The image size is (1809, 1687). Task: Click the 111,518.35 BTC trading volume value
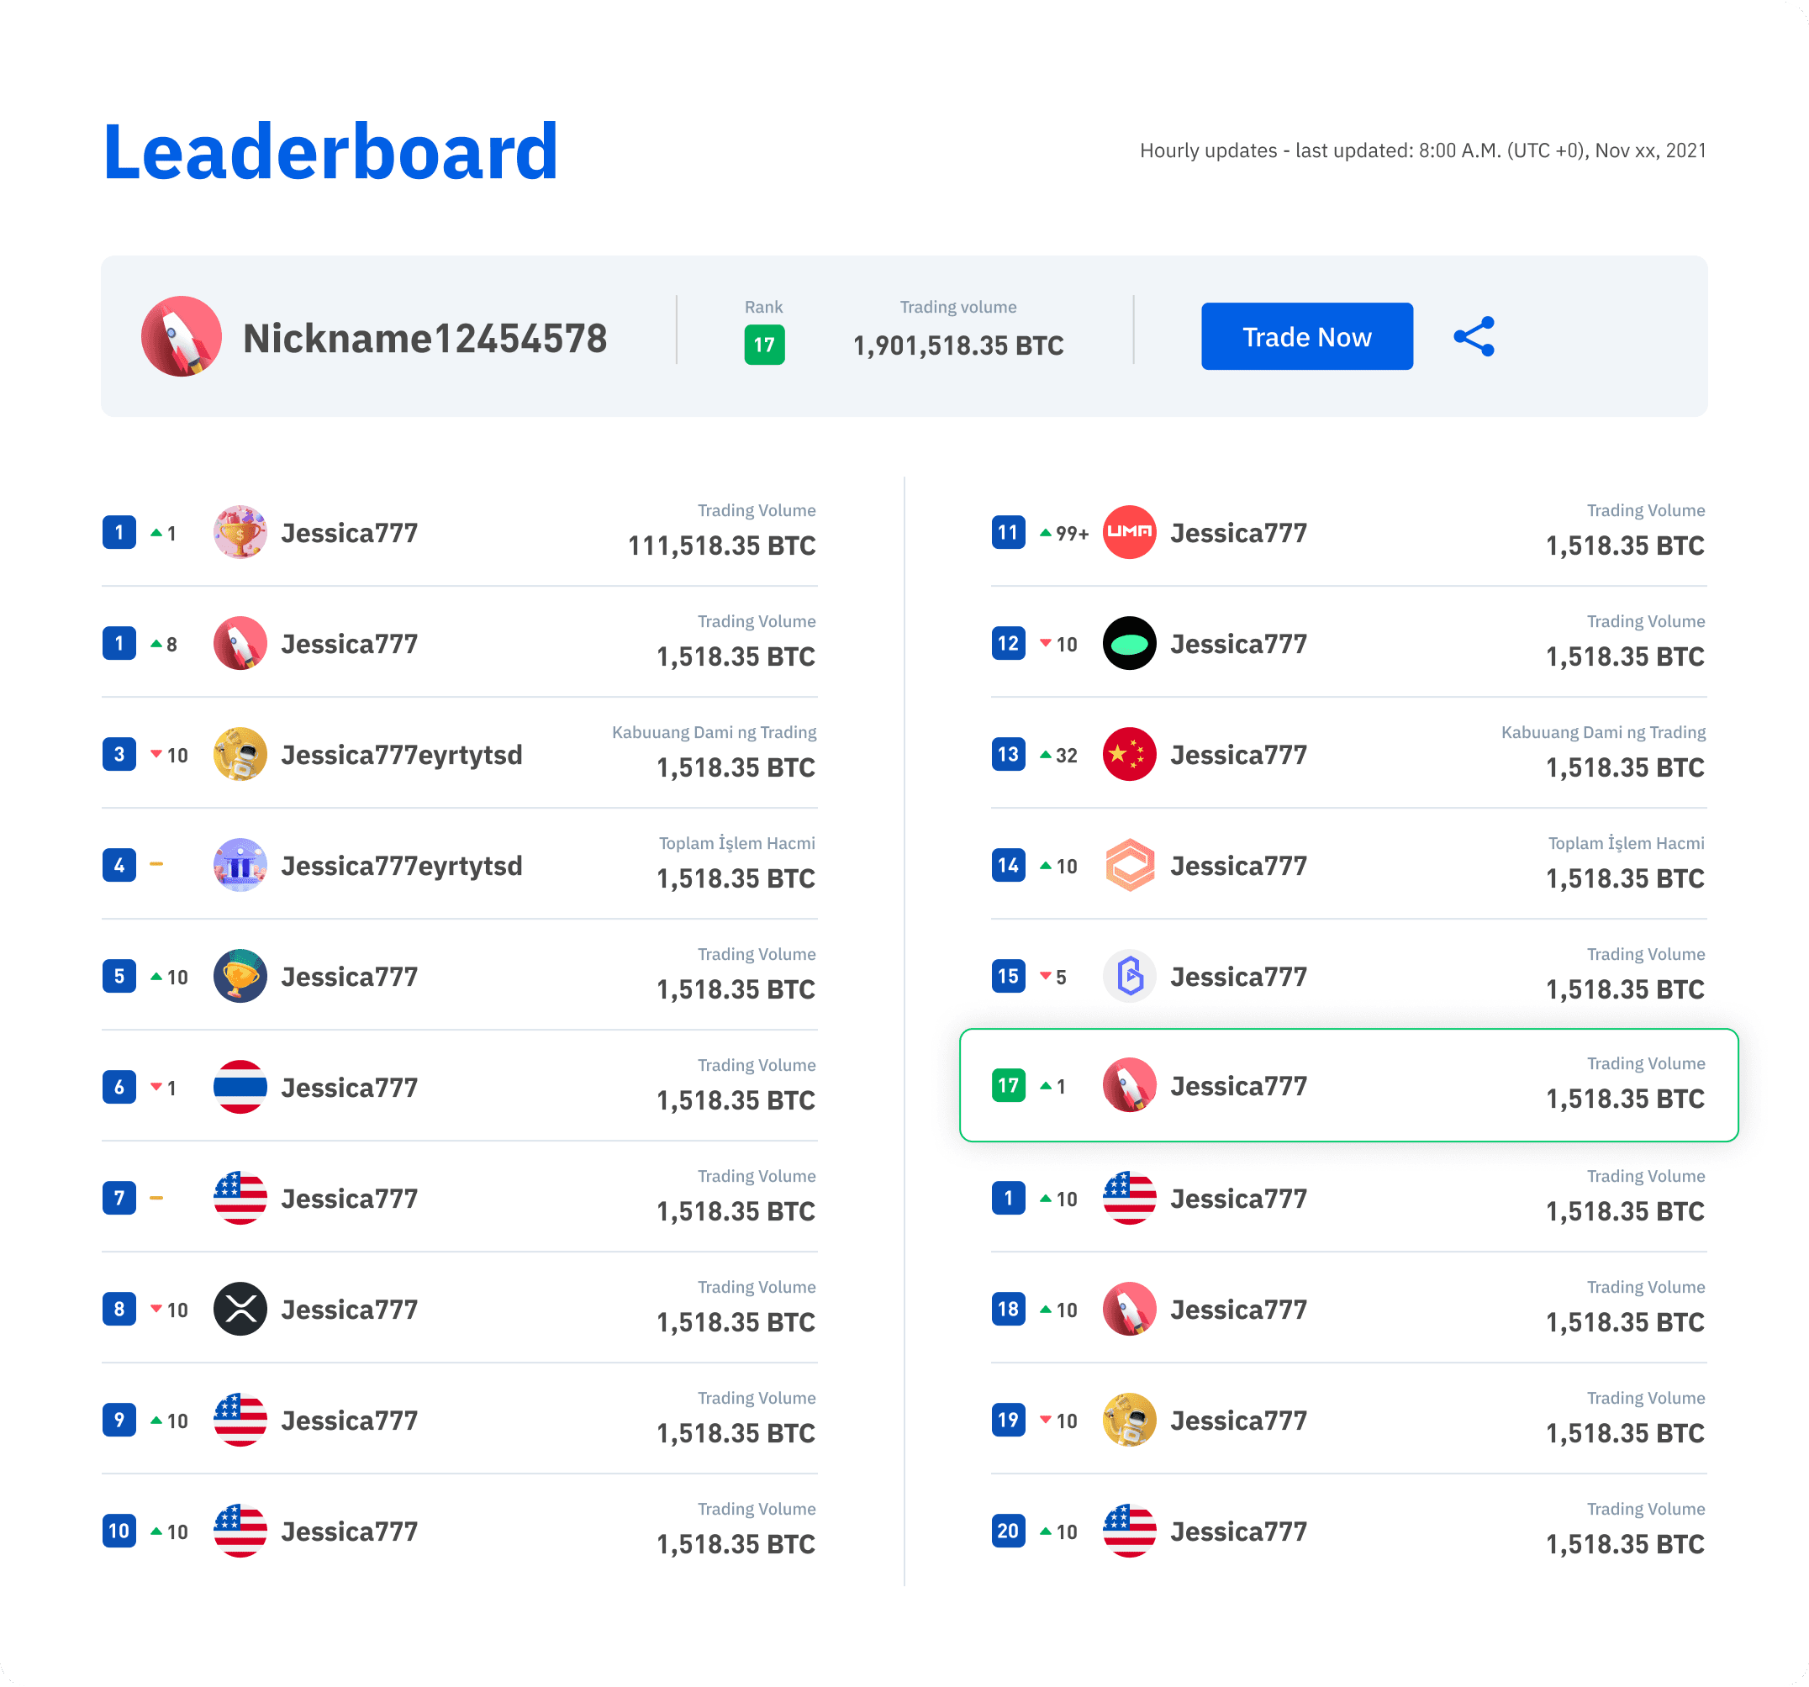720,545
